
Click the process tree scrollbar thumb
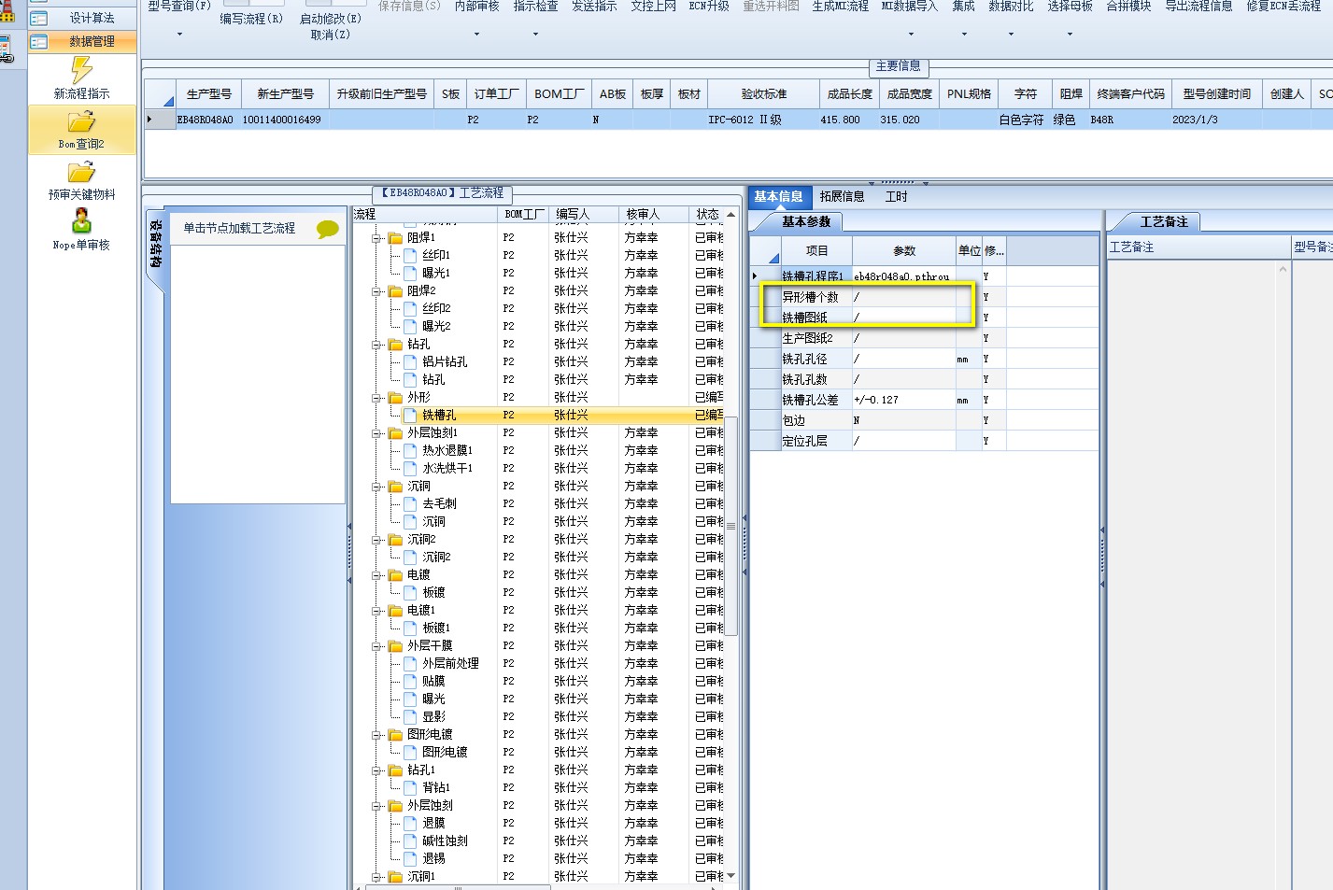click(x=731, y=526)
